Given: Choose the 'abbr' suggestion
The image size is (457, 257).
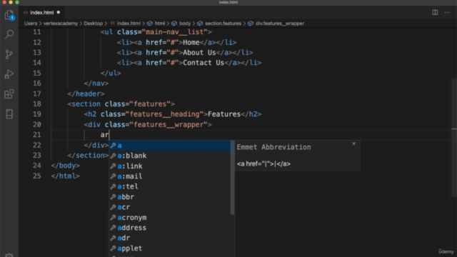Looking at the screenshot, I should pos(170,197).
